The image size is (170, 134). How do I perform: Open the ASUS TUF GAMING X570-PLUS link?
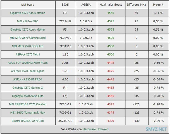[x=28, y=63]
